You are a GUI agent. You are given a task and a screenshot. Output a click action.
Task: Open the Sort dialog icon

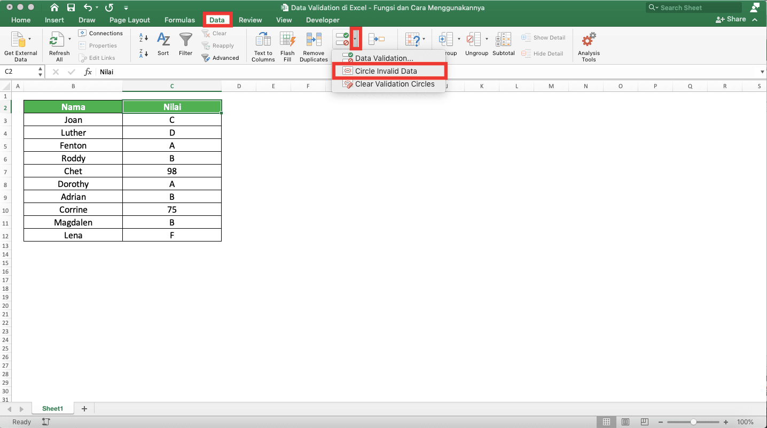coord(163,40)
